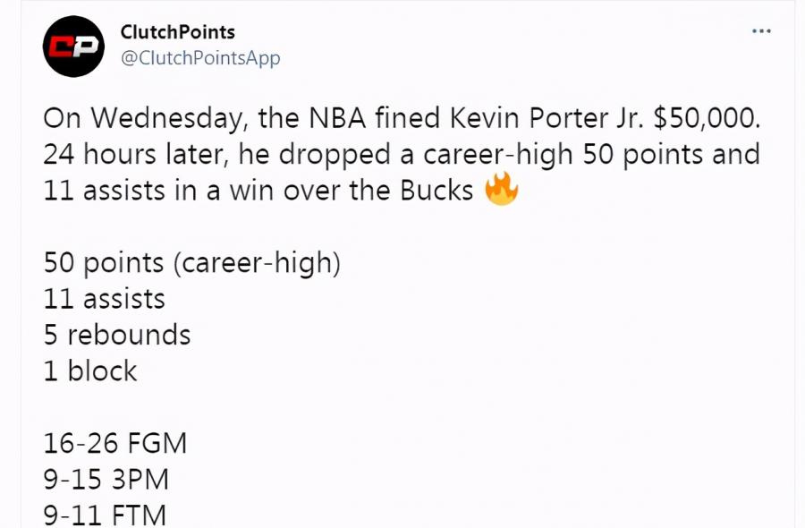Click the word "Bucks" in the tweet
The width and height of the screenshot is (805, 528).
tap(436, 191)
